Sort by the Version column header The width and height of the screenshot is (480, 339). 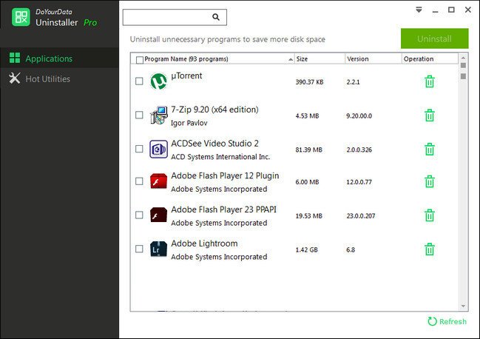pyautogui.click(x=373, y=58)
